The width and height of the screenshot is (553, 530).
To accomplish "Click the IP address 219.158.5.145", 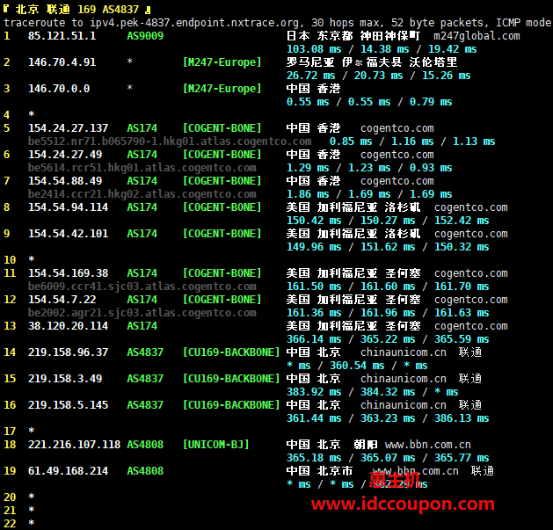I will 69,405.
